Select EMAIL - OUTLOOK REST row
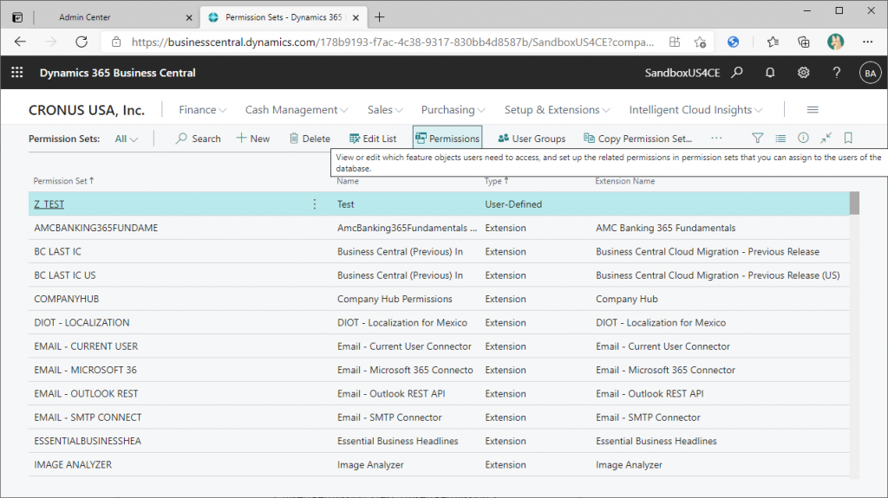This screenshot has width=888, height=498. tap(439, 394)
